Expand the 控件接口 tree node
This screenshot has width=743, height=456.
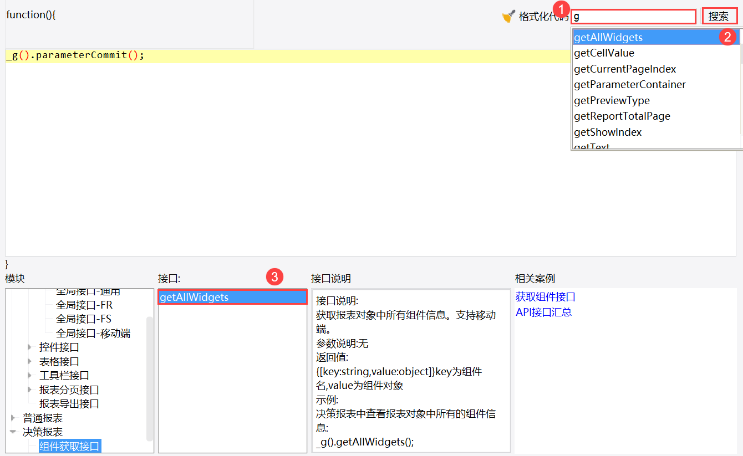(x=29, y=347)
